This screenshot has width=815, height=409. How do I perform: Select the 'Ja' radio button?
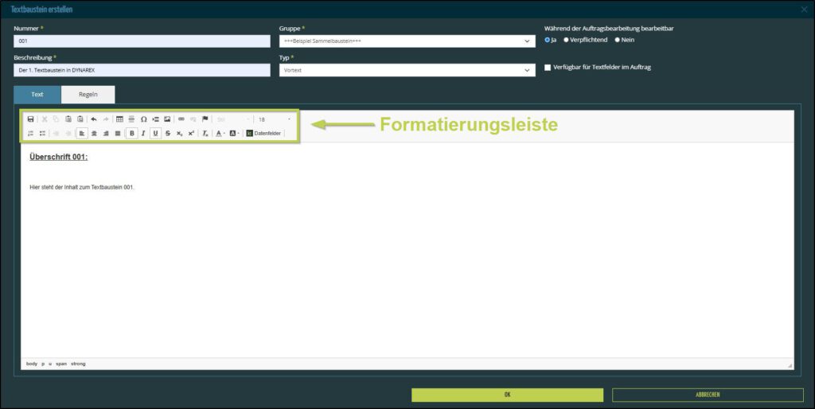pos(547,40)
